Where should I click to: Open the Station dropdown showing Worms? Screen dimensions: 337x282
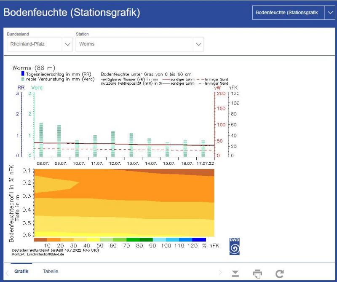pyautogui.click(x=199, y=44)
